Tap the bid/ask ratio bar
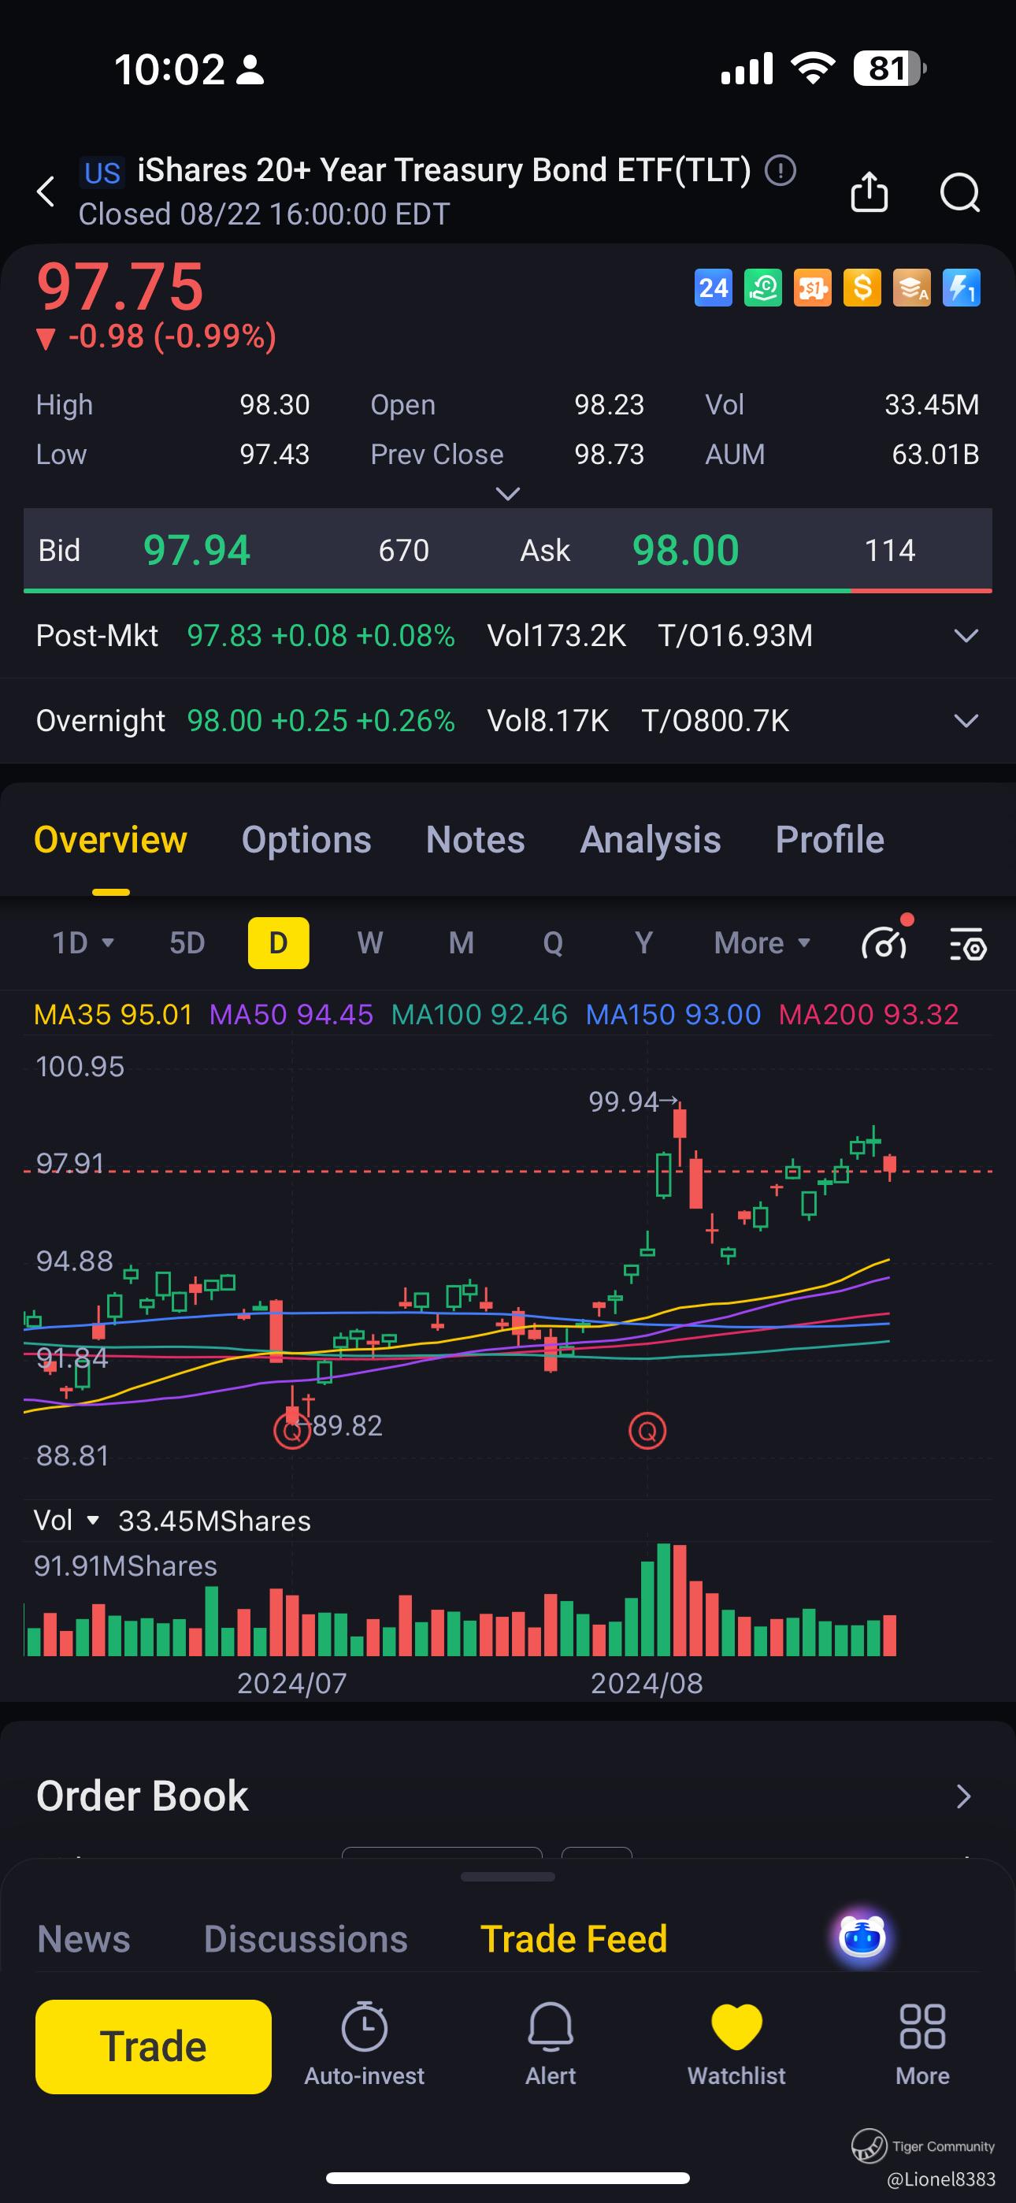The image size is (1016, 2203). click(508, 590)
